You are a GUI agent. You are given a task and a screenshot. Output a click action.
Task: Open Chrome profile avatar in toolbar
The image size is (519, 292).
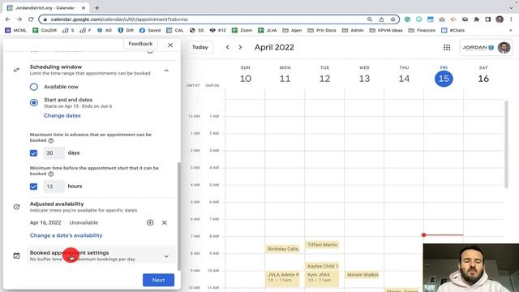coord(500,19)
